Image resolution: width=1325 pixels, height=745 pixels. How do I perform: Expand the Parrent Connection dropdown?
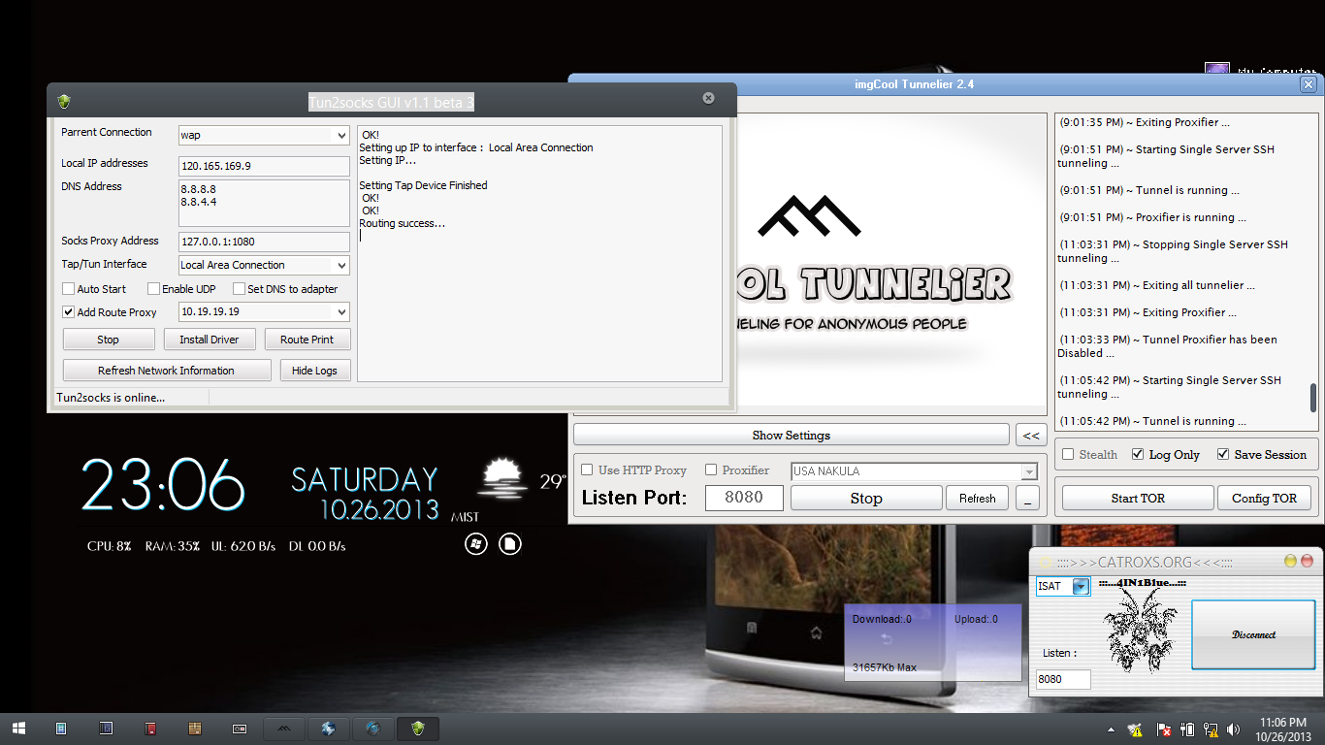click(x=340, y=136)
